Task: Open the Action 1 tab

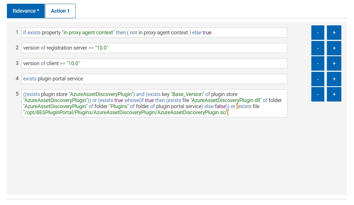Action: (60, 11)
